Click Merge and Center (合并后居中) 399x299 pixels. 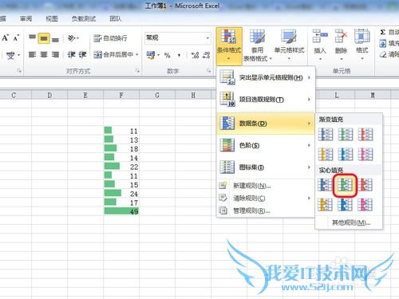point(113,55)
